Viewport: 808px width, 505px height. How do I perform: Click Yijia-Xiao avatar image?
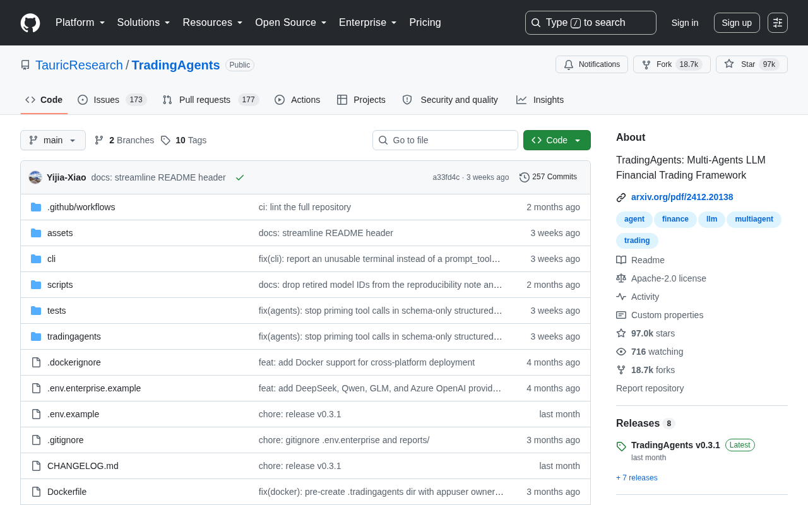pos(35,177)
